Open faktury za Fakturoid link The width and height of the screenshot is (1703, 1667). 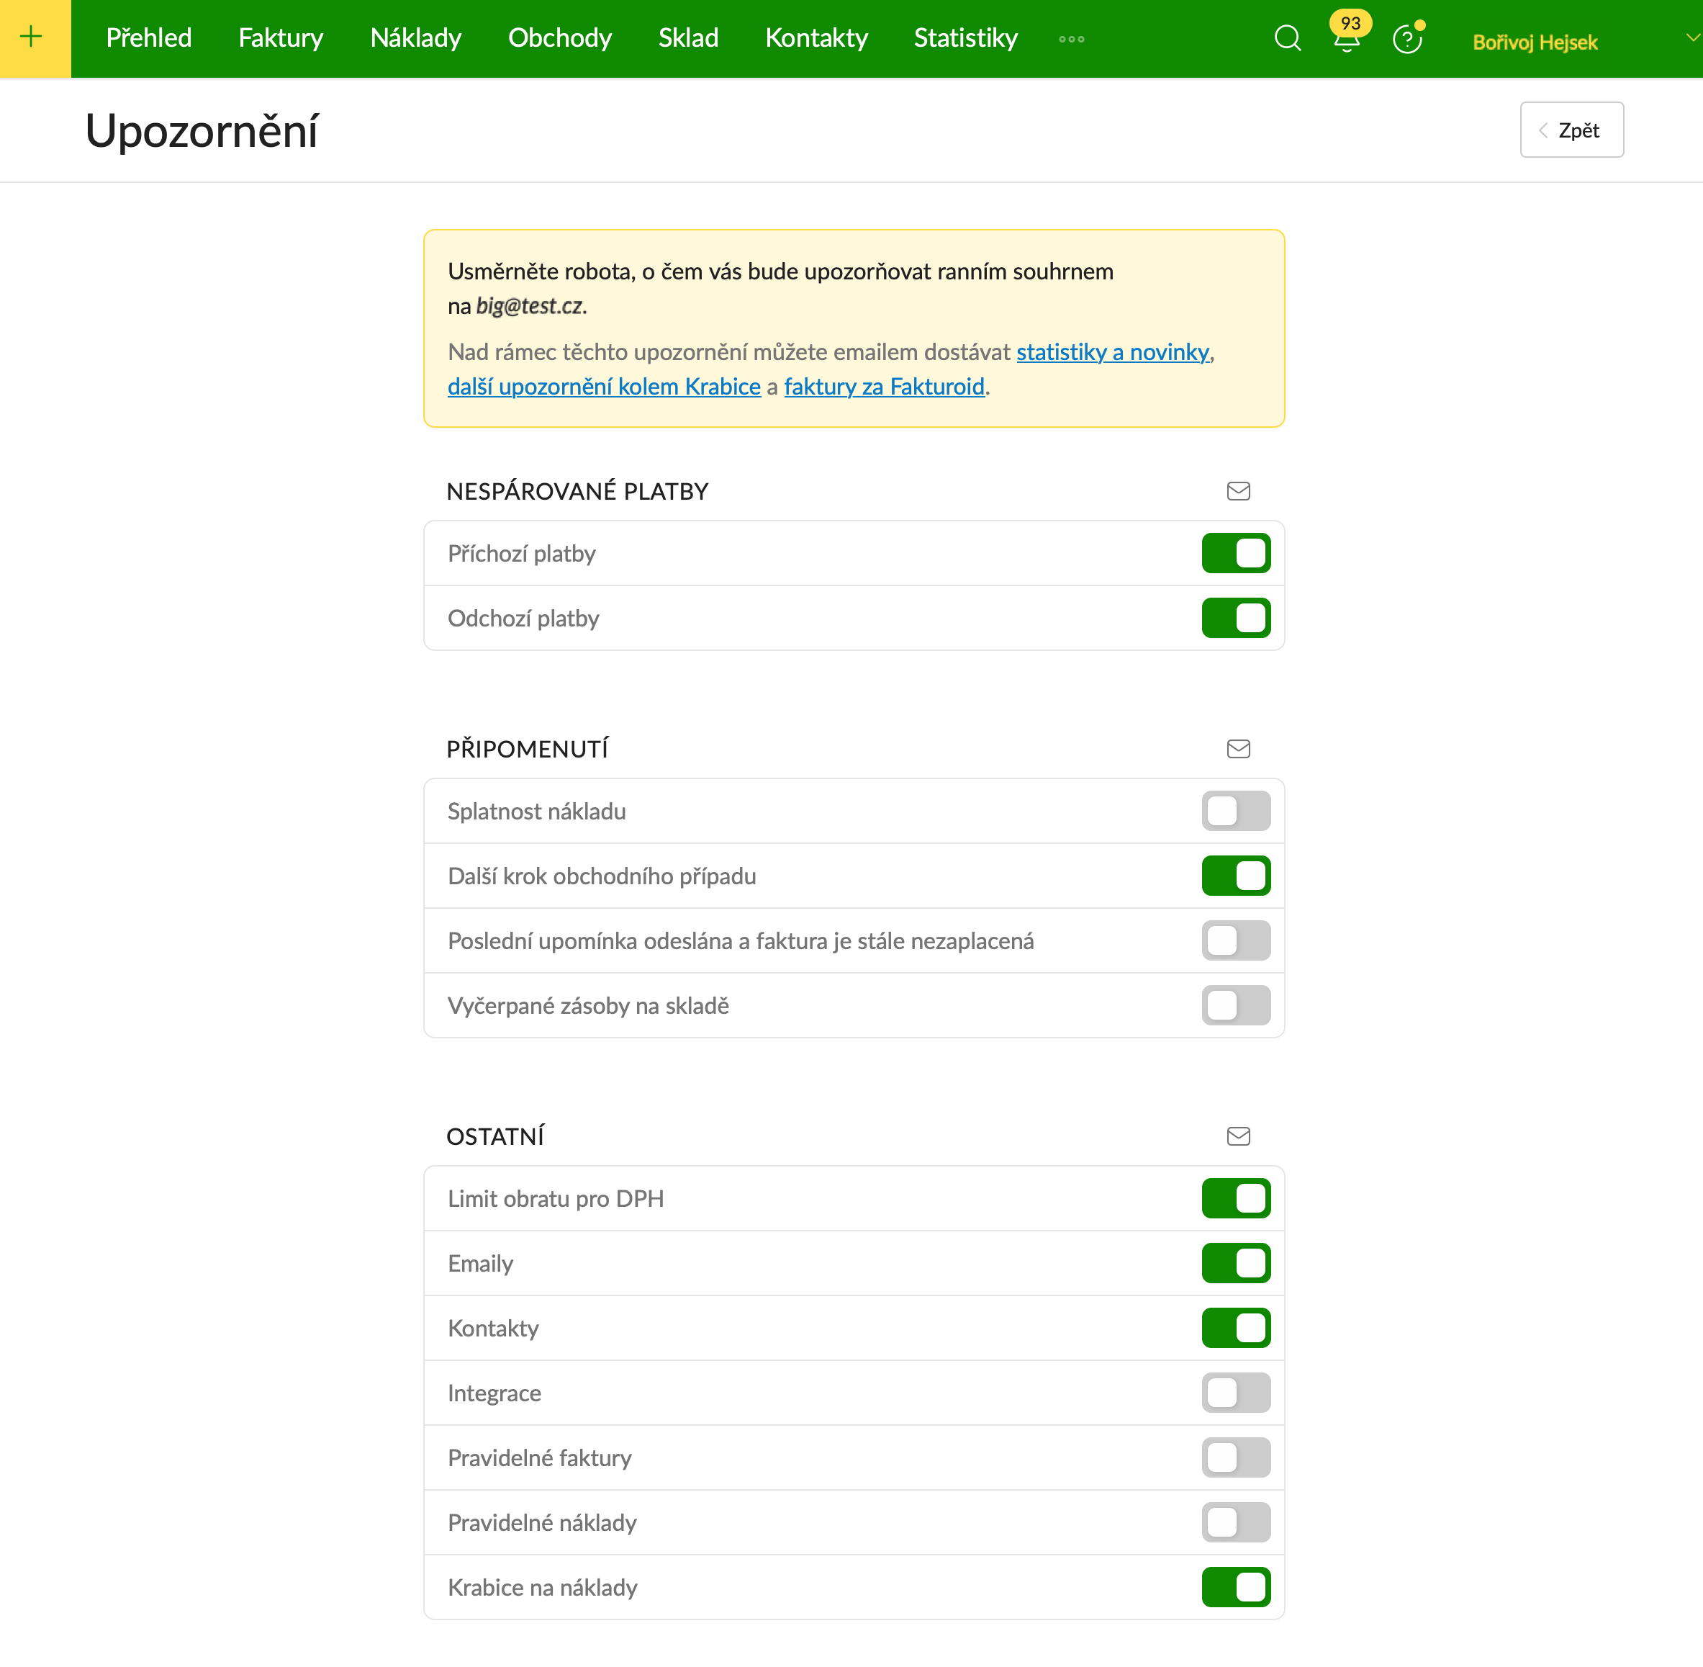(884, 386)
